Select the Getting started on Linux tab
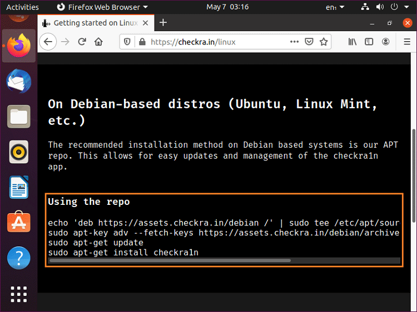Image resolution: width=417 pixels, height=312 pixels. pos(96,23)
